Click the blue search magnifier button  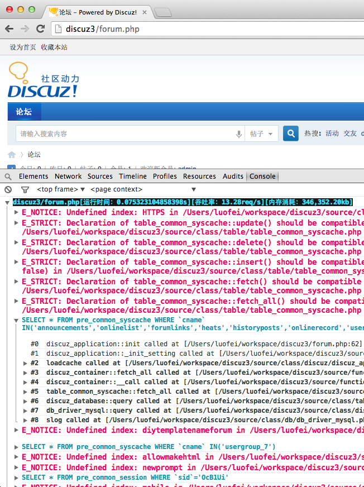[x=290, y=133]
